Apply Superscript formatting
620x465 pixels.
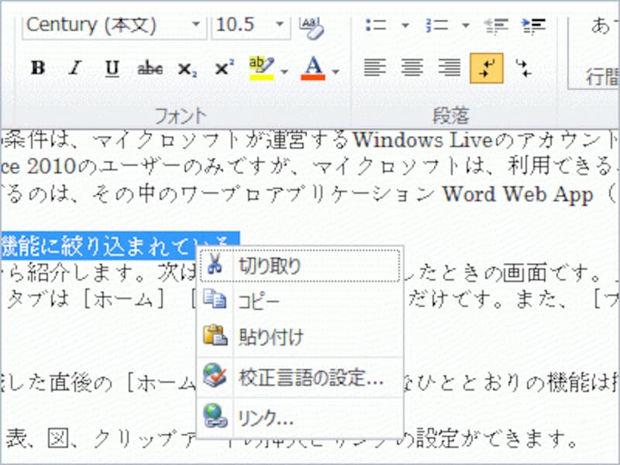(224, 68)
